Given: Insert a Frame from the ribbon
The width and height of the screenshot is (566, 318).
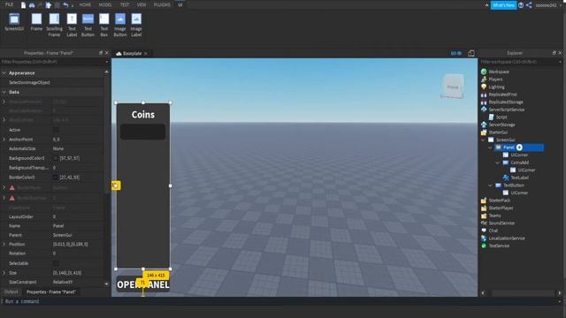Looking at the screenshot, I should click(x=36, y=22).
